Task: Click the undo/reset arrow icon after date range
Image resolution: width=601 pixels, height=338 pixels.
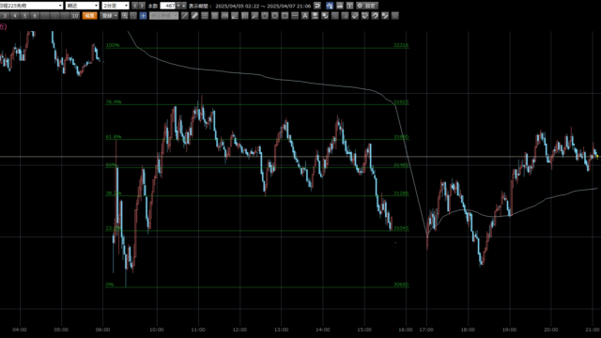Action: tap(317, 6)
